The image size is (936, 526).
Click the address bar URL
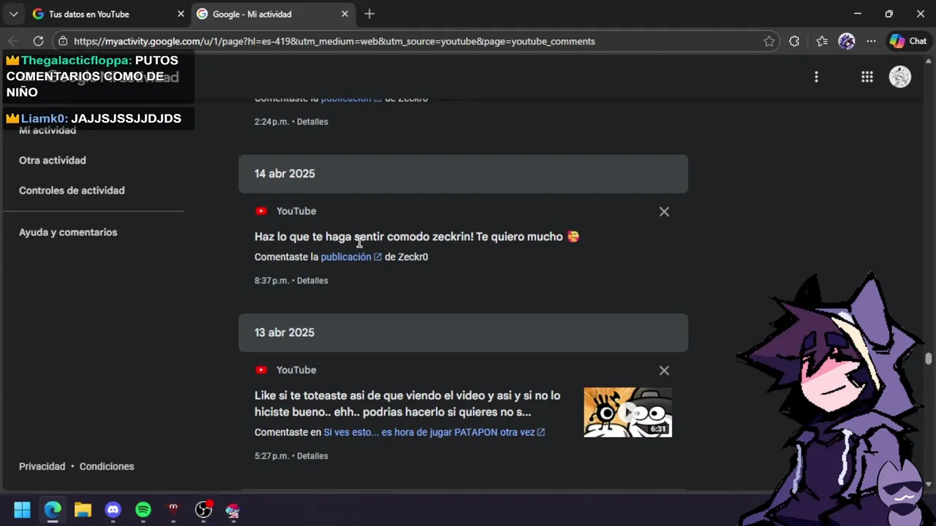[x=334, y=42]
